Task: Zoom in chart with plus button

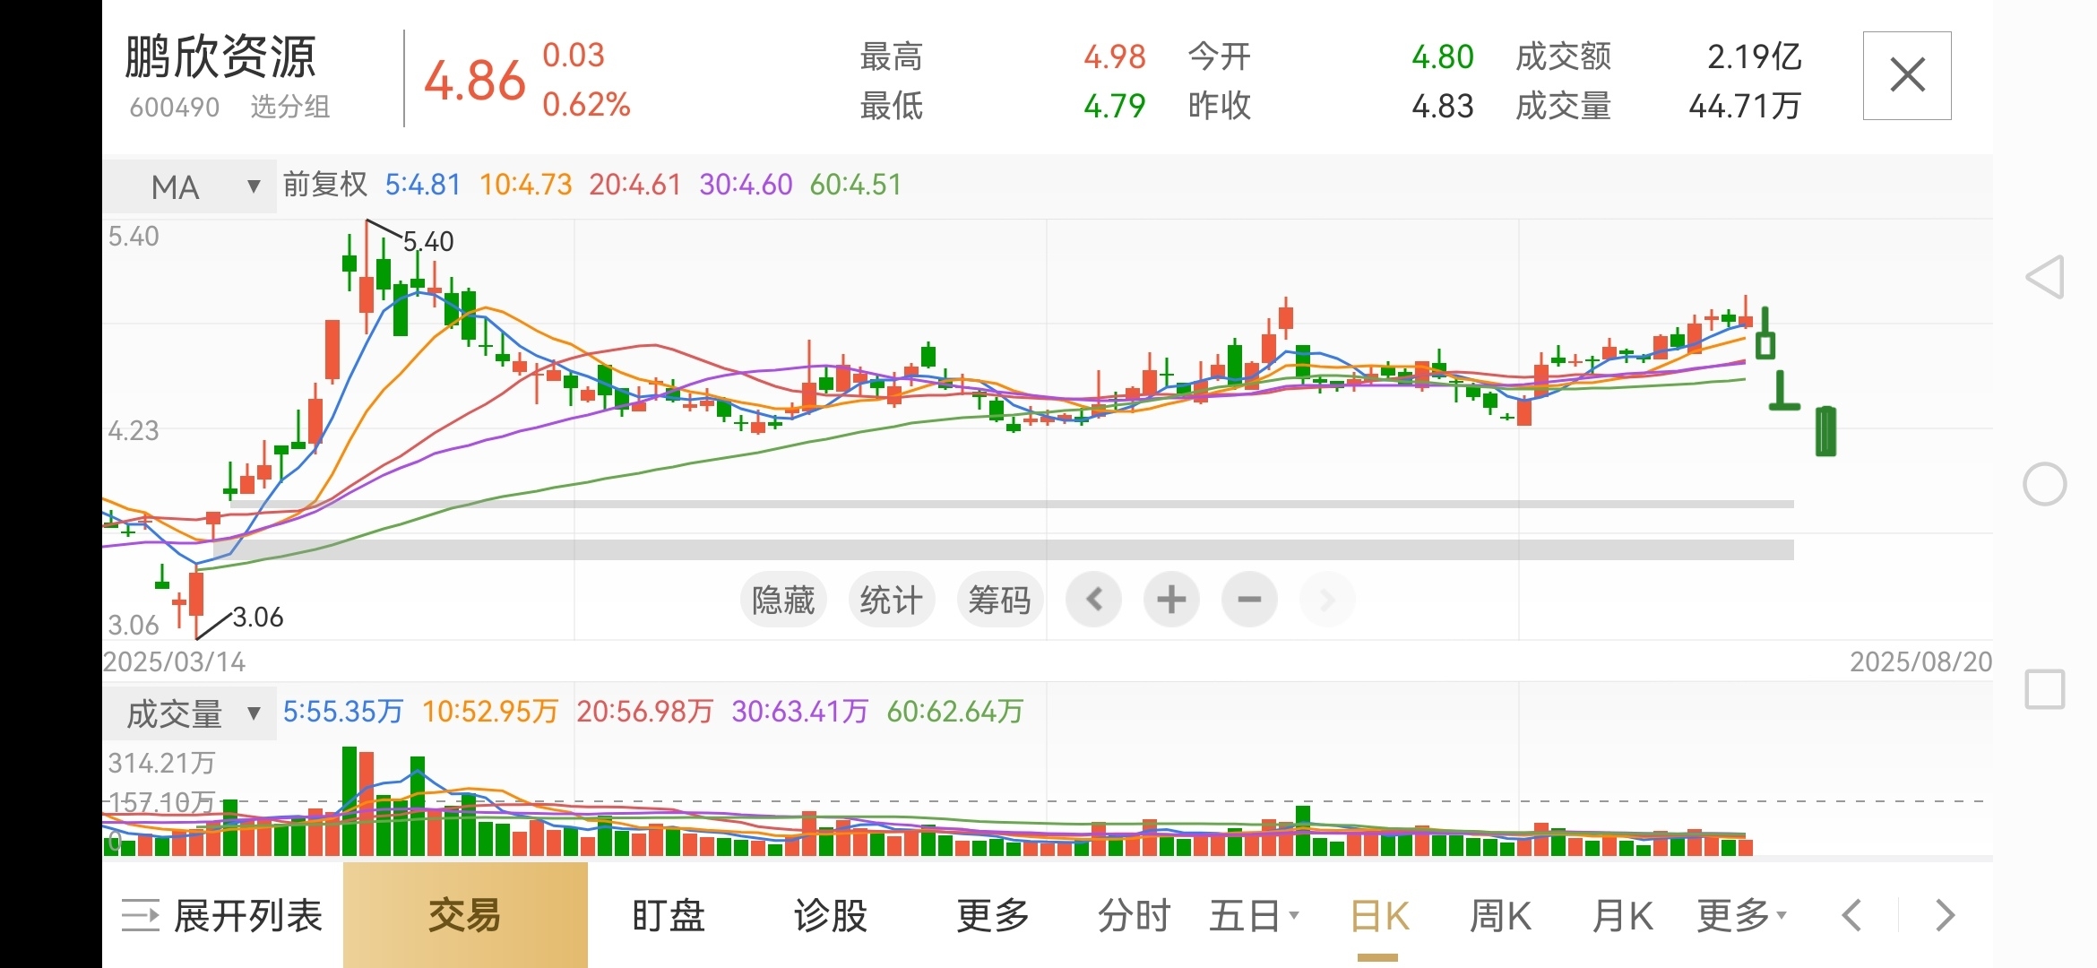Action: pyautogui.click(x=1171, y=599)
